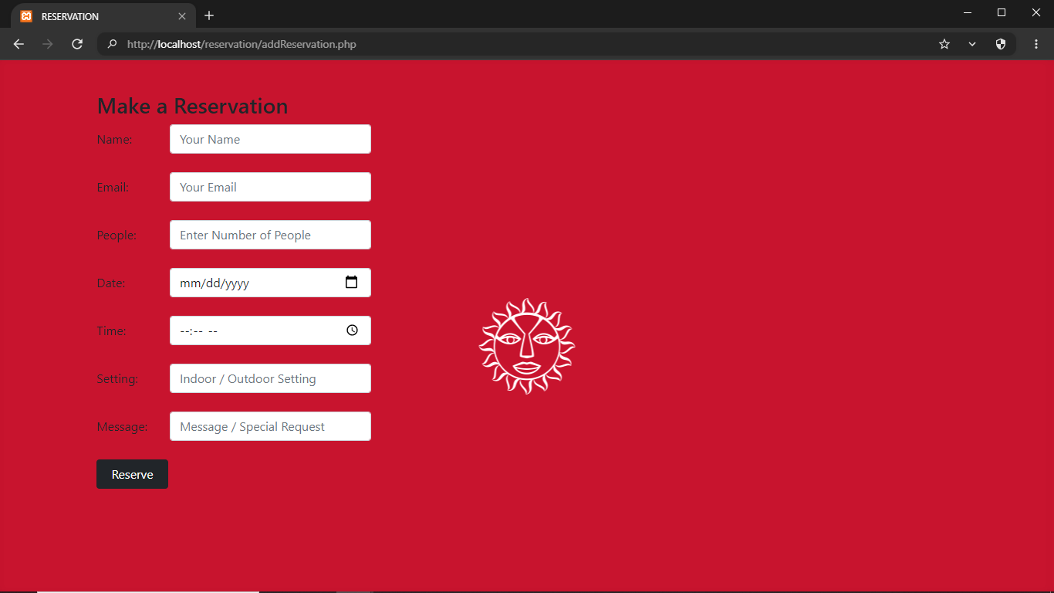
Task: Reload the reservation page
Action: 77,44
